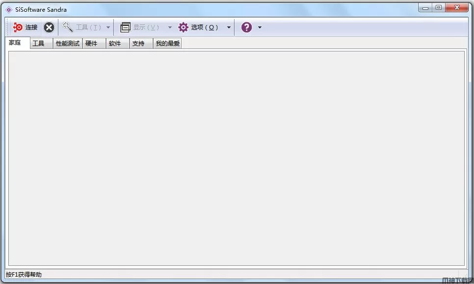Maximize the Sandra window
Image resolution: width=474 pixels, height=284 pixels.
438,8
